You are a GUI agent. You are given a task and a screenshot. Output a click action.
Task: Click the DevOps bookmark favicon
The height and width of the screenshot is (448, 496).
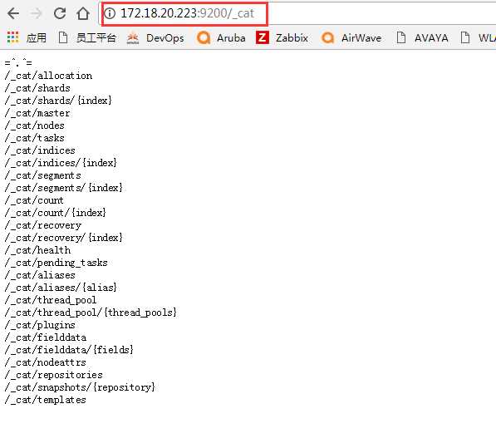point(133,38)
